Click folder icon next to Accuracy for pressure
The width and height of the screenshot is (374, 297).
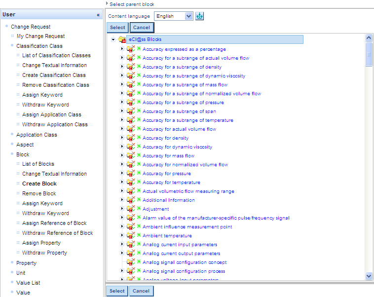click(x=131, y=174)
